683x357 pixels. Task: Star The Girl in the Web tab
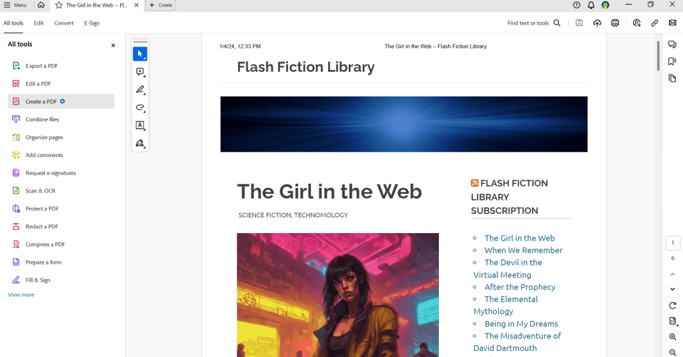(59, 5)
